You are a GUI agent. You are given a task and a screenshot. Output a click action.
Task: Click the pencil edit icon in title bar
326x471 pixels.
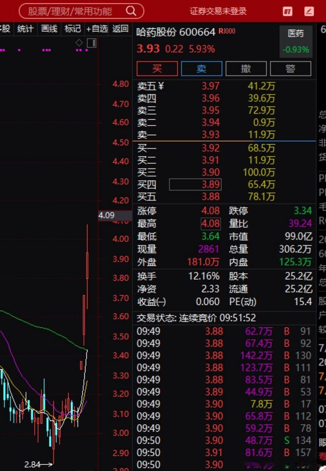click(x=309, y=12)
